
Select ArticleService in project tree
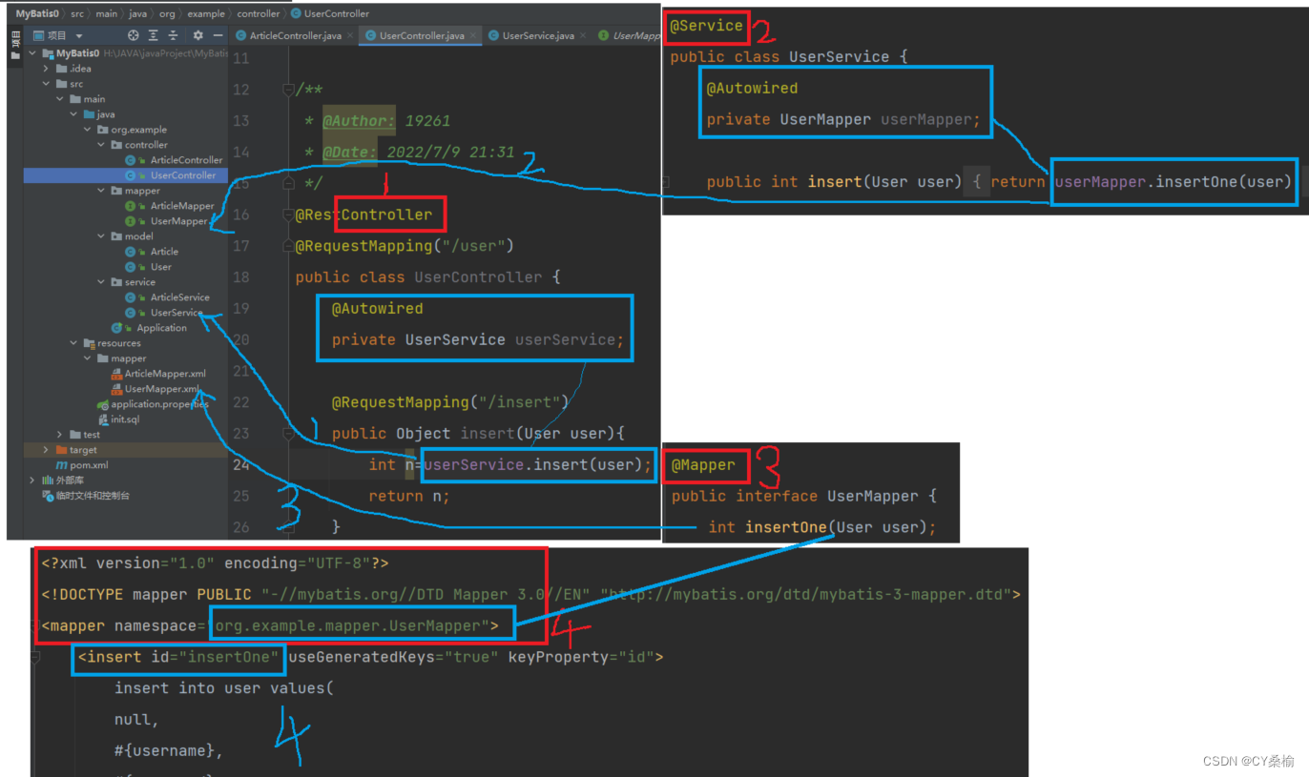179,297
